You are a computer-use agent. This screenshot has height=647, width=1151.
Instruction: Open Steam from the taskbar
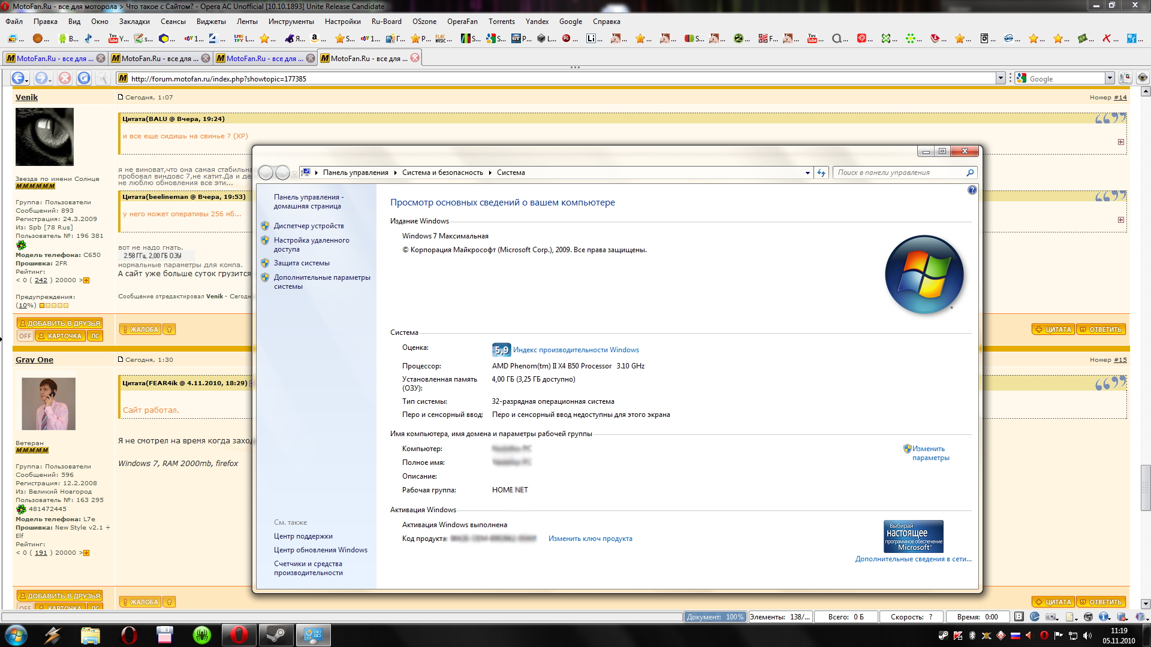276,635
